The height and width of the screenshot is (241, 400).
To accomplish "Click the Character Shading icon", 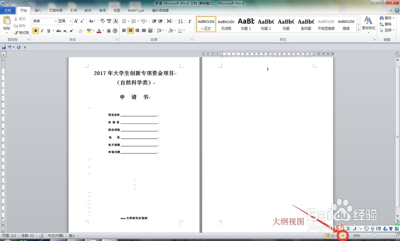I will 109,31.
